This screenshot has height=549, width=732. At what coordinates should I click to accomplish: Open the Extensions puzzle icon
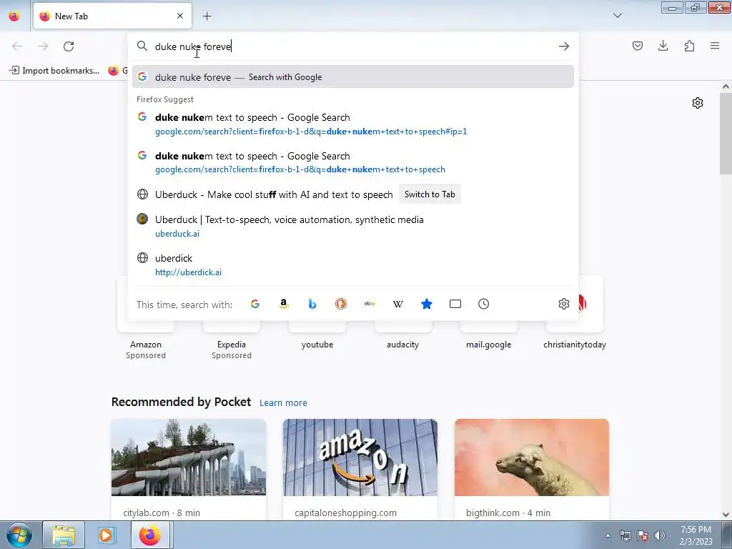click(x=689, y=46)
